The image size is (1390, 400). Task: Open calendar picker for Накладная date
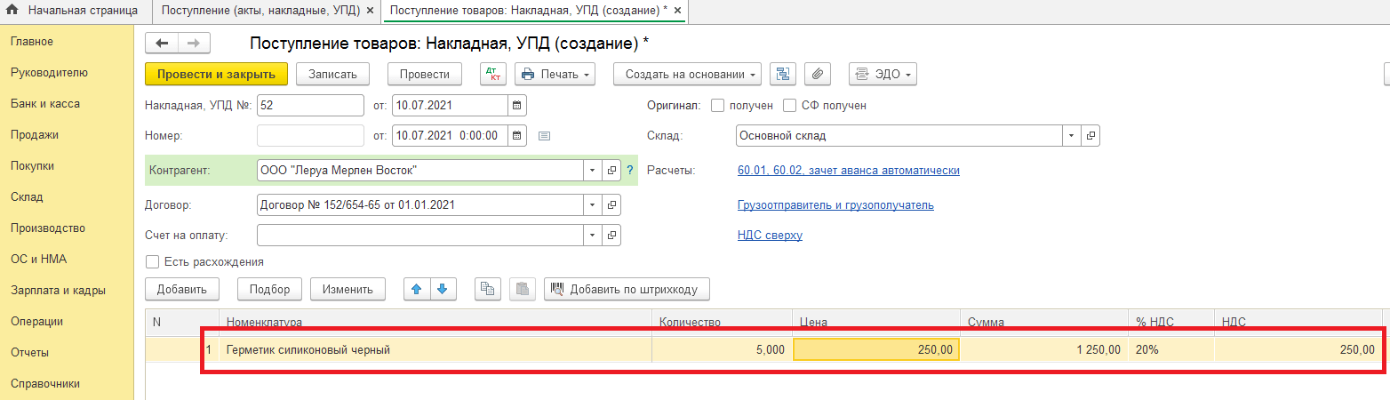coord(516,106)
